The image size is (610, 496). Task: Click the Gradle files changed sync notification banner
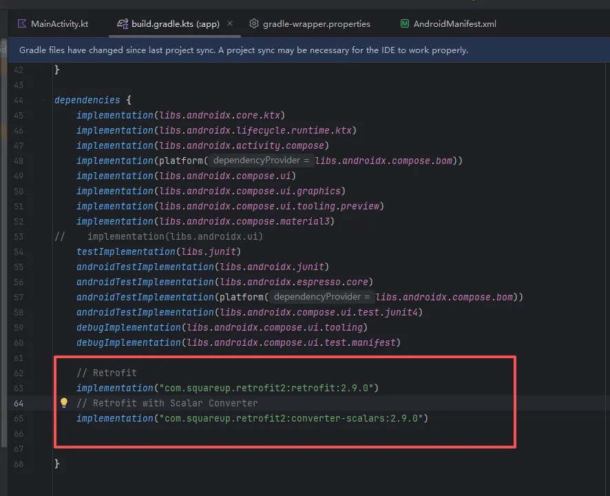click(309, 50)
